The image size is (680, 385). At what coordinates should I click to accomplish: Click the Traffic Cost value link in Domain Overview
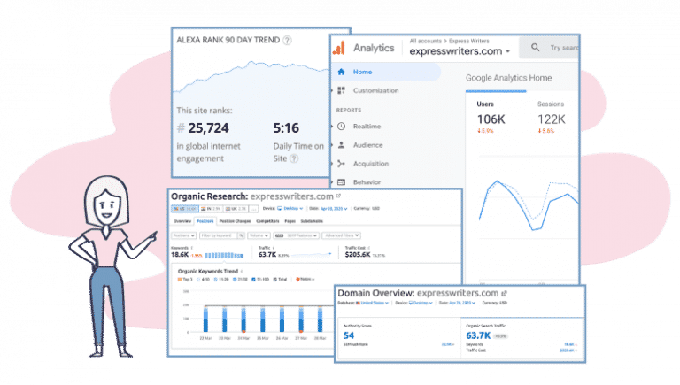[568, 350]
